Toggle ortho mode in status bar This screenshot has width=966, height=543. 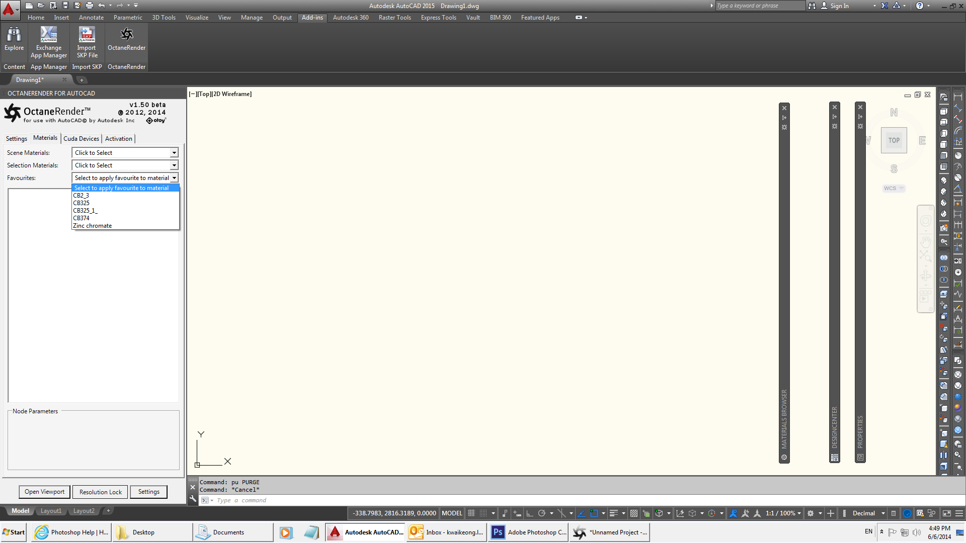click(529, 513)
